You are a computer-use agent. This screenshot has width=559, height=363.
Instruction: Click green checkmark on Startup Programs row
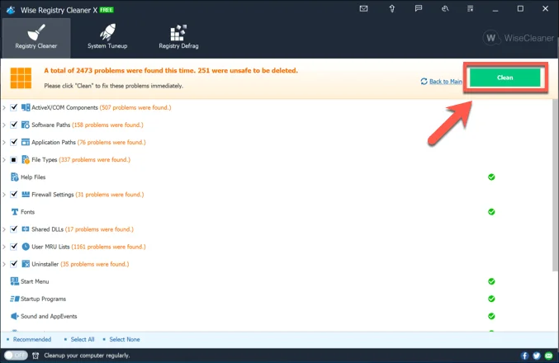(x=491, y=299)
